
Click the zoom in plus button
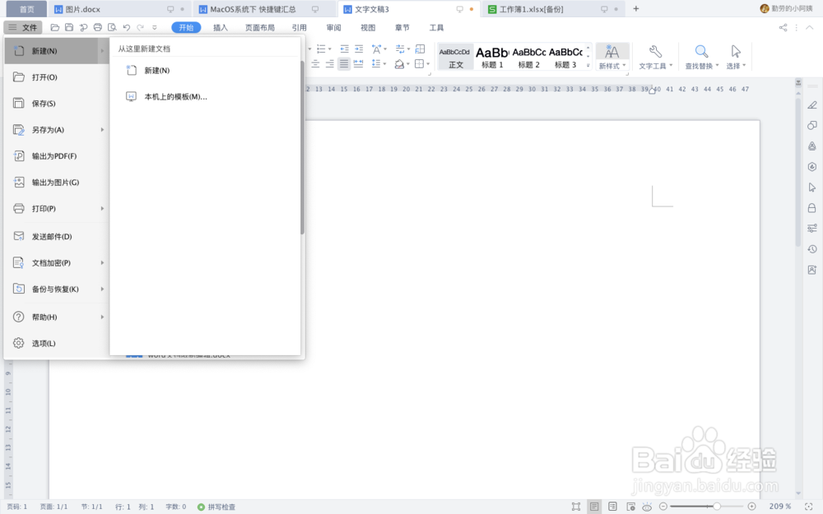[751, 506]
